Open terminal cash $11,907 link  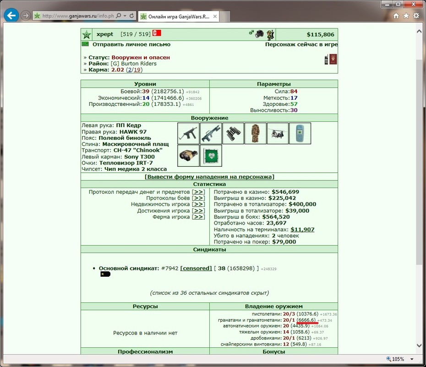(302, 230)
